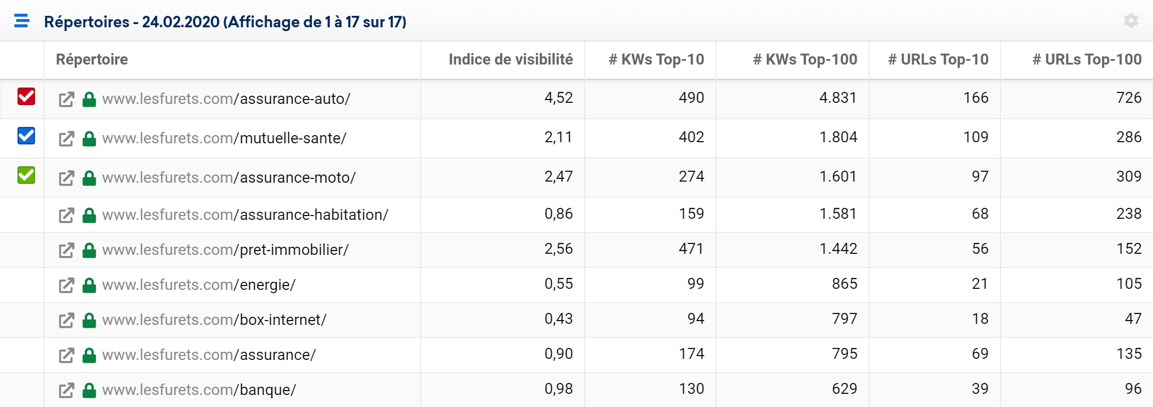Image resolution: width=1153 pixels, height=407 pixels.
Task: Click external link icon for energie row
Action: click(x=66, y=286)
